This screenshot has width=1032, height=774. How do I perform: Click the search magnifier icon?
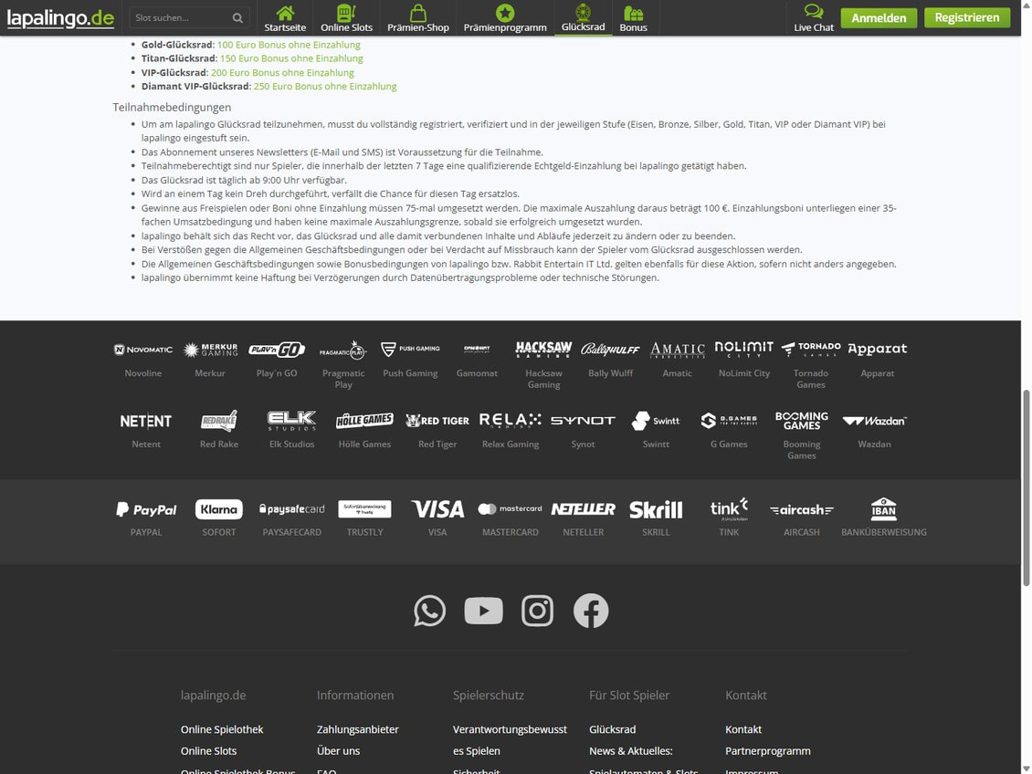click(x=237, y=17)
